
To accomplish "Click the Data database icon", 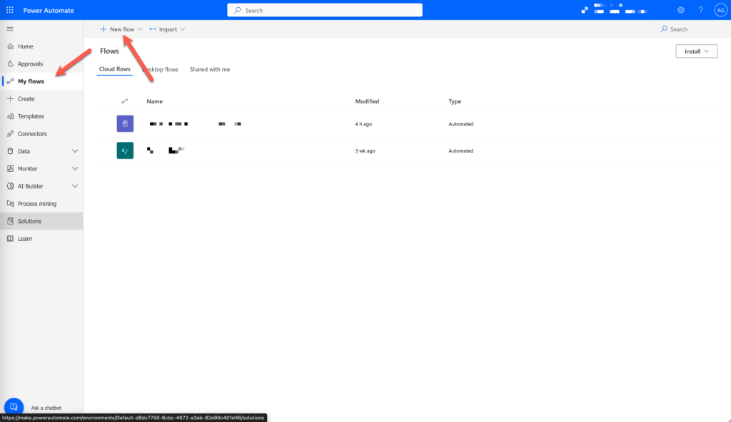I will (10, 151).
